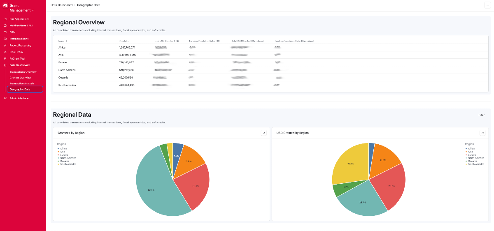Click the Data Dashboard breadcrumb link
Screen dimensions: 494x231
pos(61,5)
